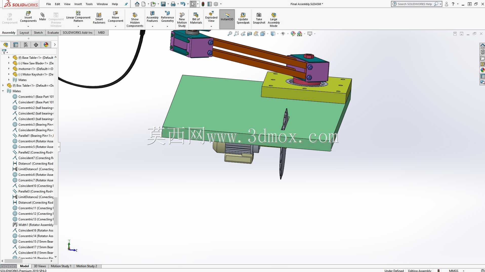Click Show Hidden Components
Screen dimensions: 485x272
tap(135, 20)
